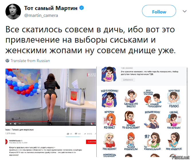Click the blue verified badge icon
Screen dimensions: 191x161
point(81,8)
